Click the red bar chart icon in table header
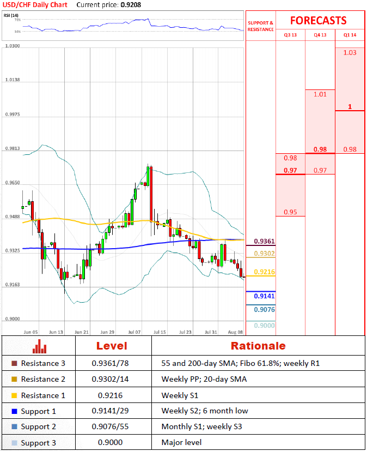Viewport: 367px width, 451px height. tap(39, 346)
